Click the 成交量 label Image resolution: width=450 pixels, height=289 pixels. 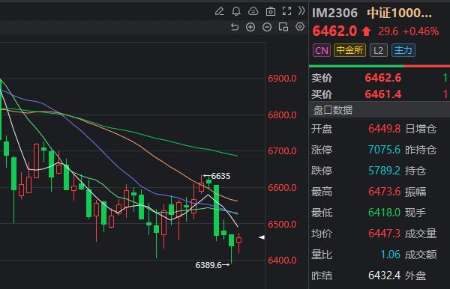[x=421, y=234]
